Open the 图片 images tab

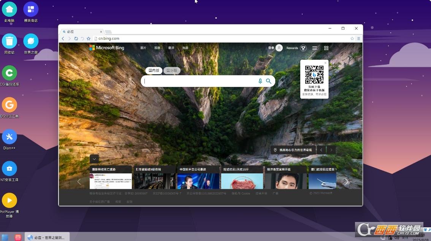(x=143, y=48)
